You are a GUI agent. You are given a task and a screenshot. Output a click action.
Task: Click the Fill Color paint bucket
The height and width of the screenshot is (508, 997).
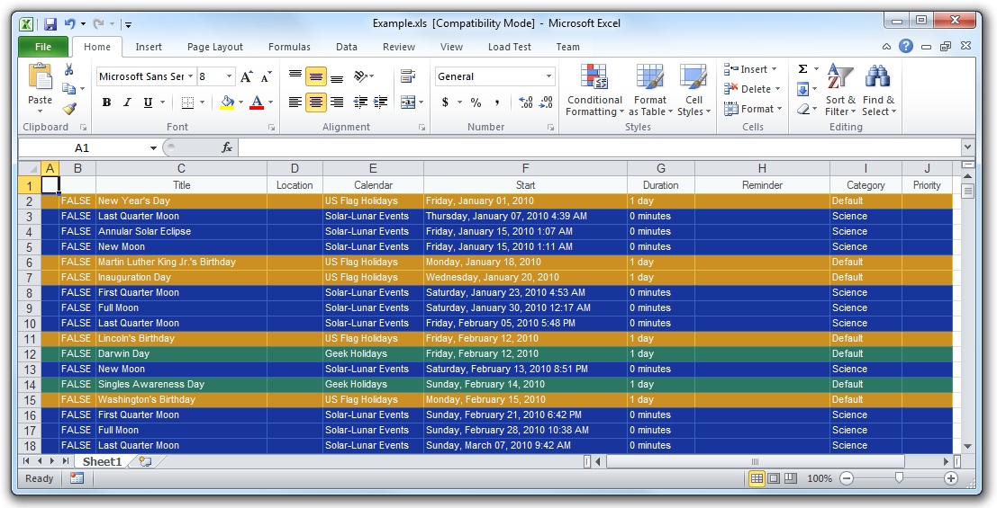coord(227,102)
